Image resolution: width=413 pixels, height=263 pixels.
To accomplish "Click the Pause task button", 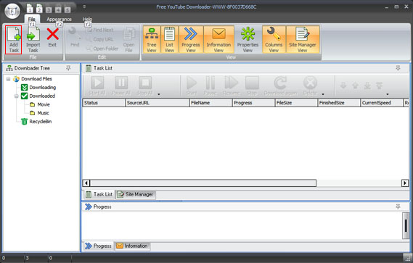I will point(210,85).
